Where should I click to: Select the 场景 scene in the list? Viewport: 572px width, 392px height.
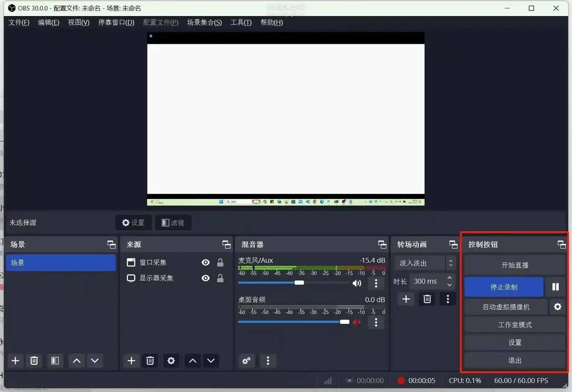pos(61,262)
